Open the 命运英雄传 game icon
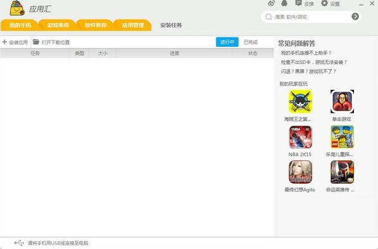The image size is (378, 249). tap(342, 172)
